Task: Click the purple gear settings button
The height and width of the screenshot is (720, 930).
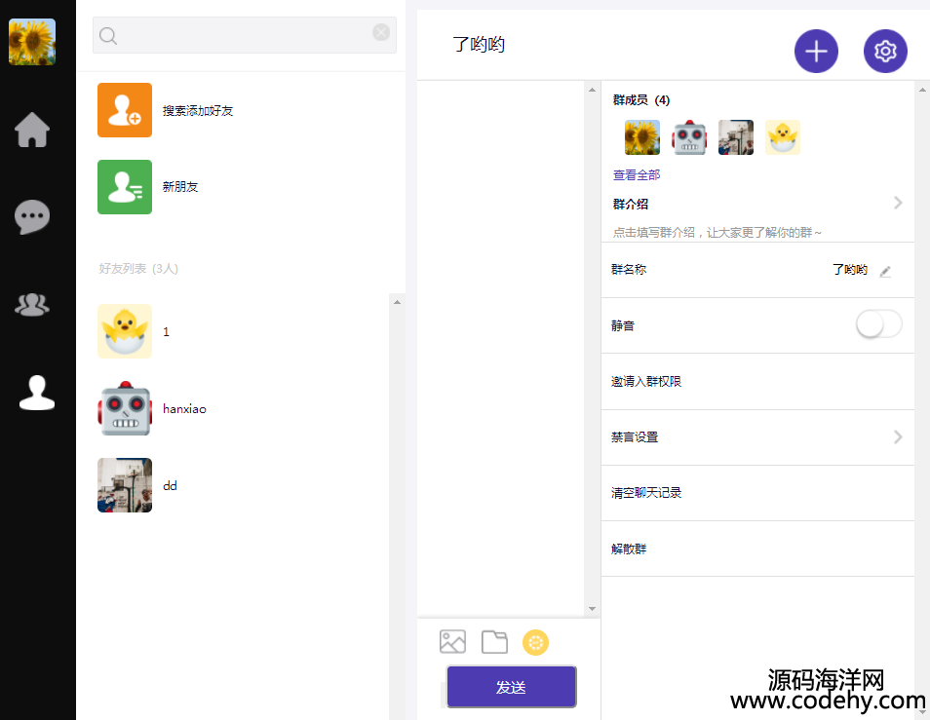Action: point(885,51)
